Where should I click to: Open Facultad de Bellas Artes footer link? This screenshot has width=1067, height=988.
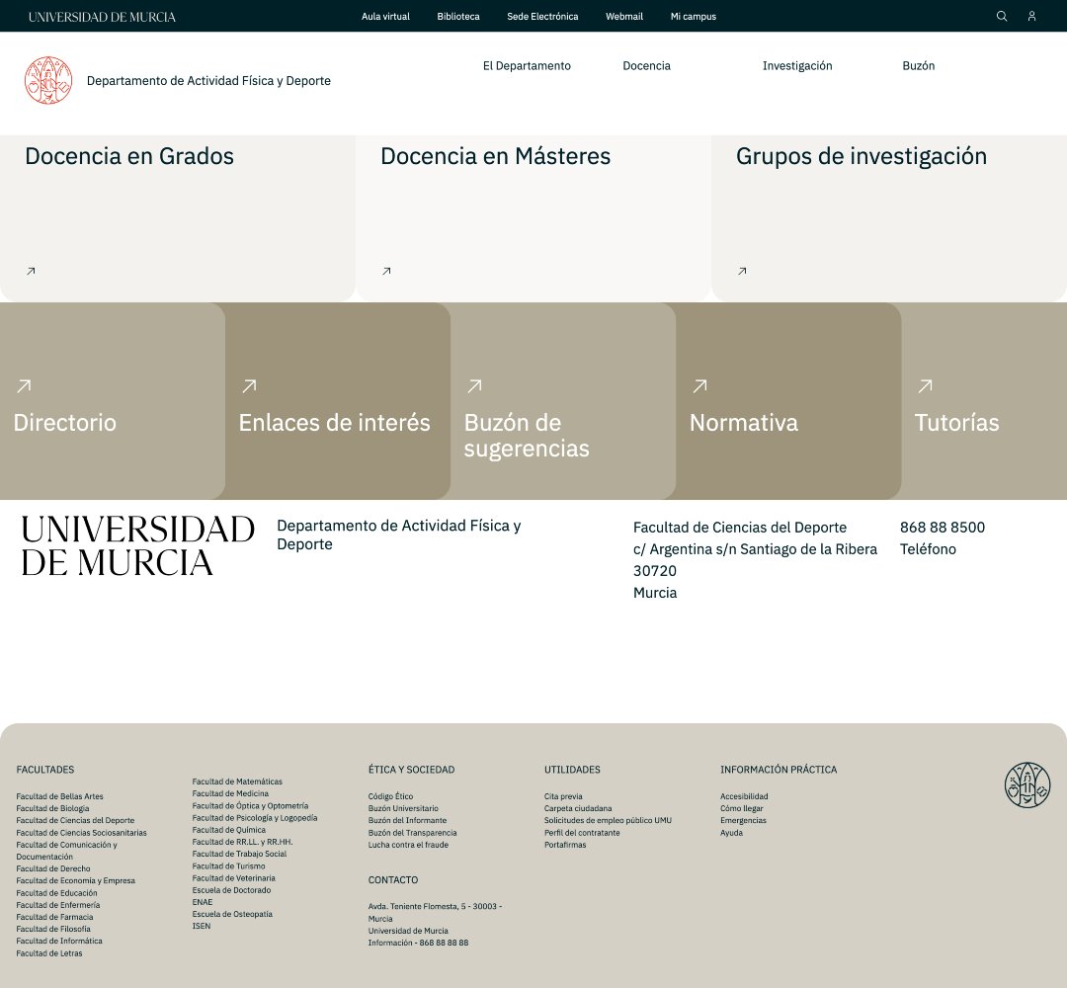(x=60, y=796)
